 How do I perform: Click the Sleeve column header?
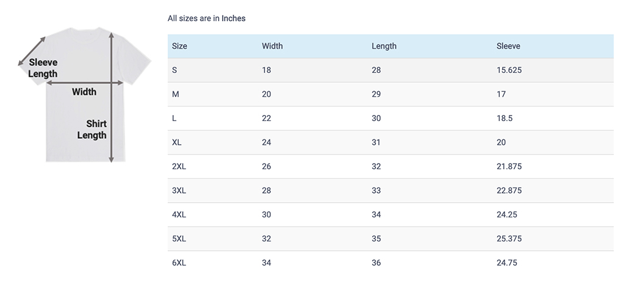pyautogui.click(x=508, y=46)
